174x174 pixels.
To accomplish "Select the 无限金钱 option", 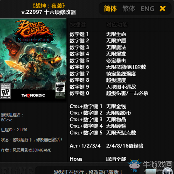I will click(116, 106).
